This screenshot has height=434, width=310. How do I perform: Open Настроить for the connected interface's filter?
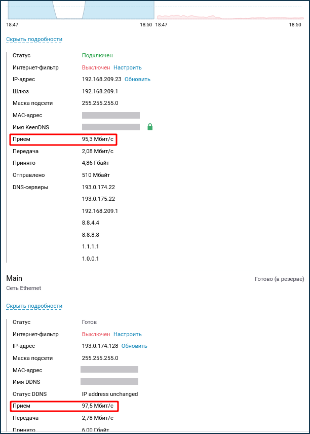click(x=127, y=67)
